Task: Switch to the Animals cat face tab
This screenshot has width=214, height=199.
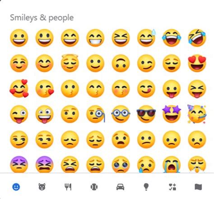Action: point(42,187)
